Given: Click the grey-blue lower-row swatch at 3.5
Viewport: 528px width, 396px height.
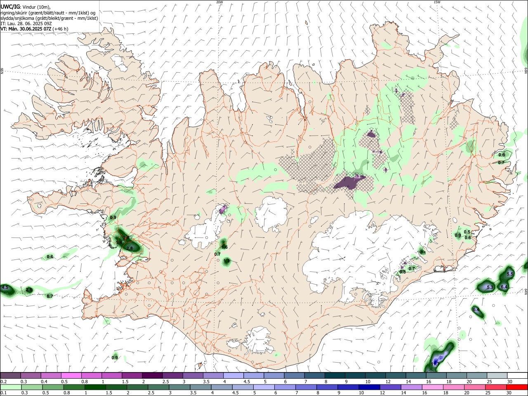Looking at the screenshot, I should (x=200, y=387).
